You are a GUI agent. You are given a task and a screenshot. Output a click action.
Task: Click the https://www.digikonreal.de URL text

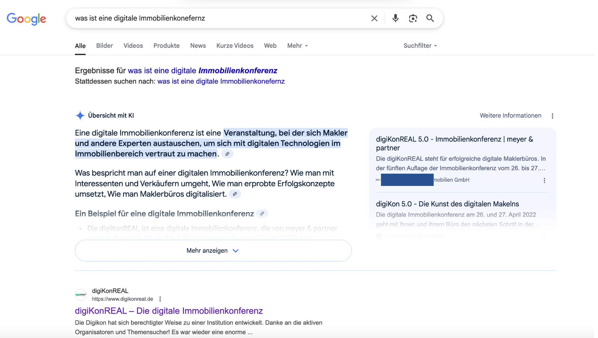click(122, 299)
